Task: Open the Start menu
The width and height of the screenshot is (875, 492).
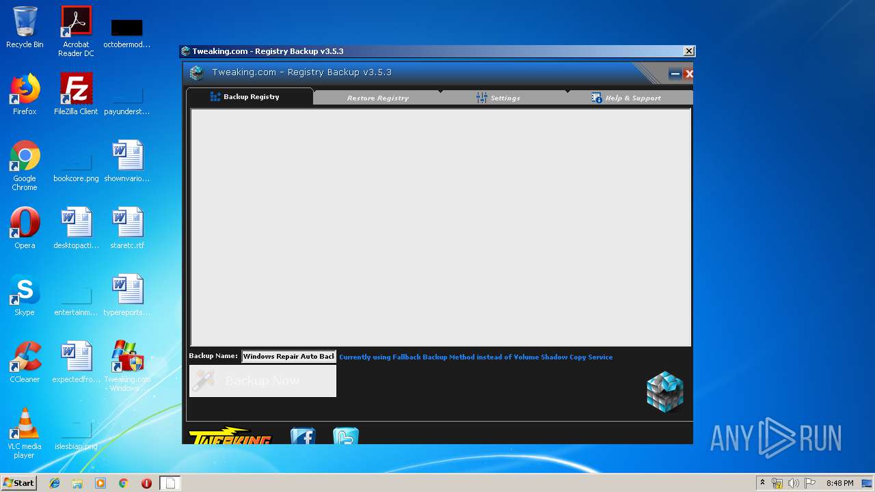Action: pyautogui.click(x=18, y=482)
